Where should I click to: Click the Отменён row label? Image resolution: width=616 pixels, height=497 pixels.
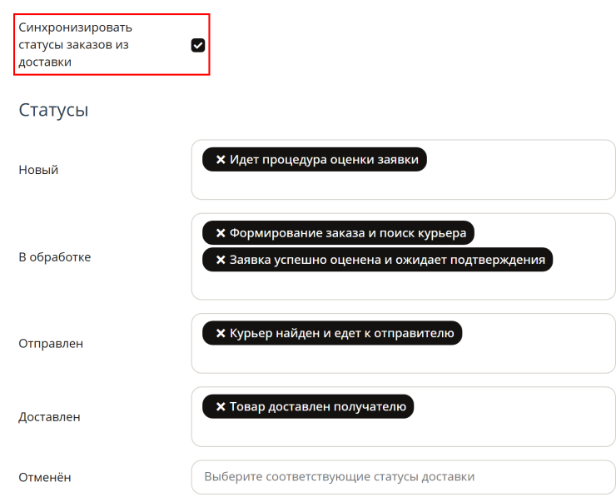(x=45, y=477)
